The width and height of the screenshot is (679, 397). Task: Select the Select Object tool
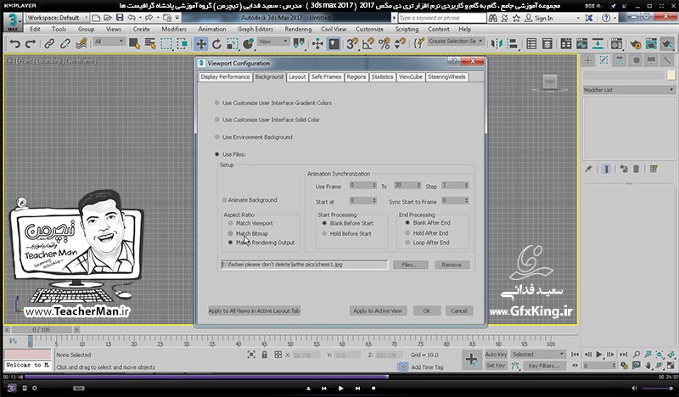[x=134, y=44]
